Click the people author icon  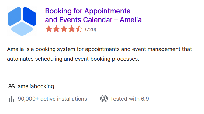click(x=12, y=86)
